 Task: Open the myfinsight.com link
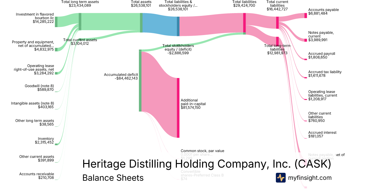pyautogui.click(x=310, y=178)
